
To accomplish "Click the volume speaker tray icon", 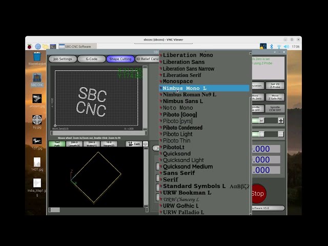I will coord(286,47).
